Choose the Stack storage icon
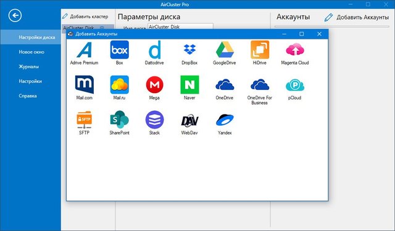This screenshot has height=231, width=395. (154, 120)
